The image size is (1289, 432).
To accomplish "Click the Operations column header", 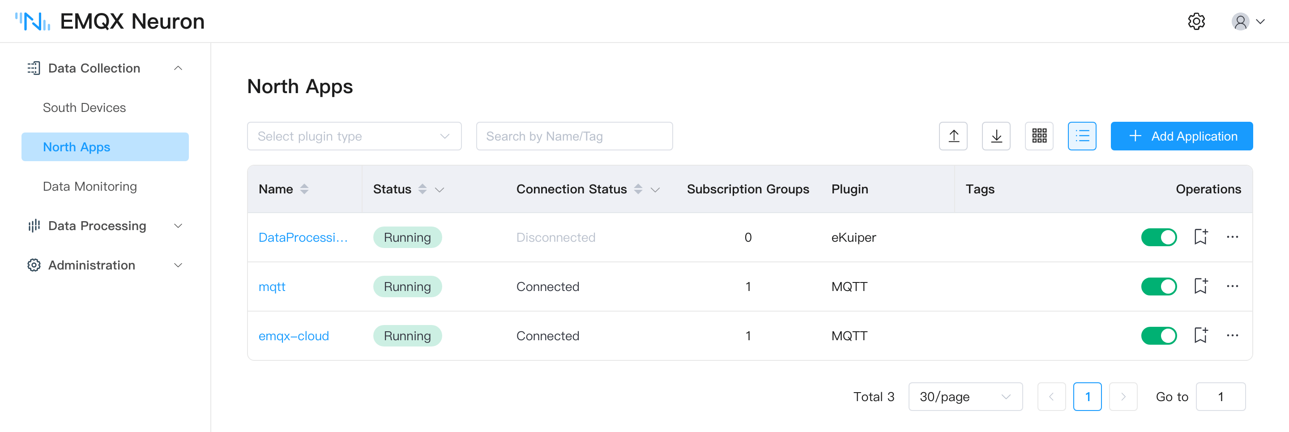I will (x=1208, y=189).
